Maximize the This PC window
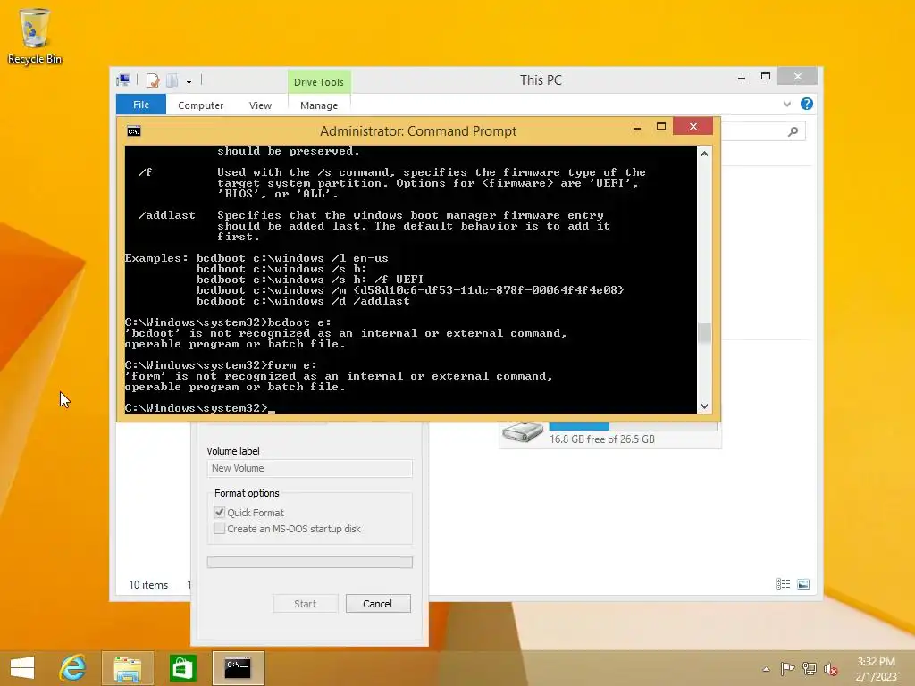This screenshot has width=915, height=686. [x=766, y=77]
